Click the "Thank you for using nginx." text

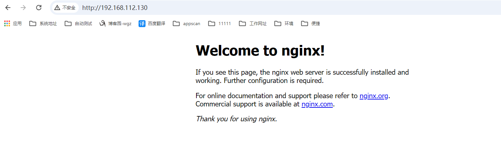coord(236,119)
